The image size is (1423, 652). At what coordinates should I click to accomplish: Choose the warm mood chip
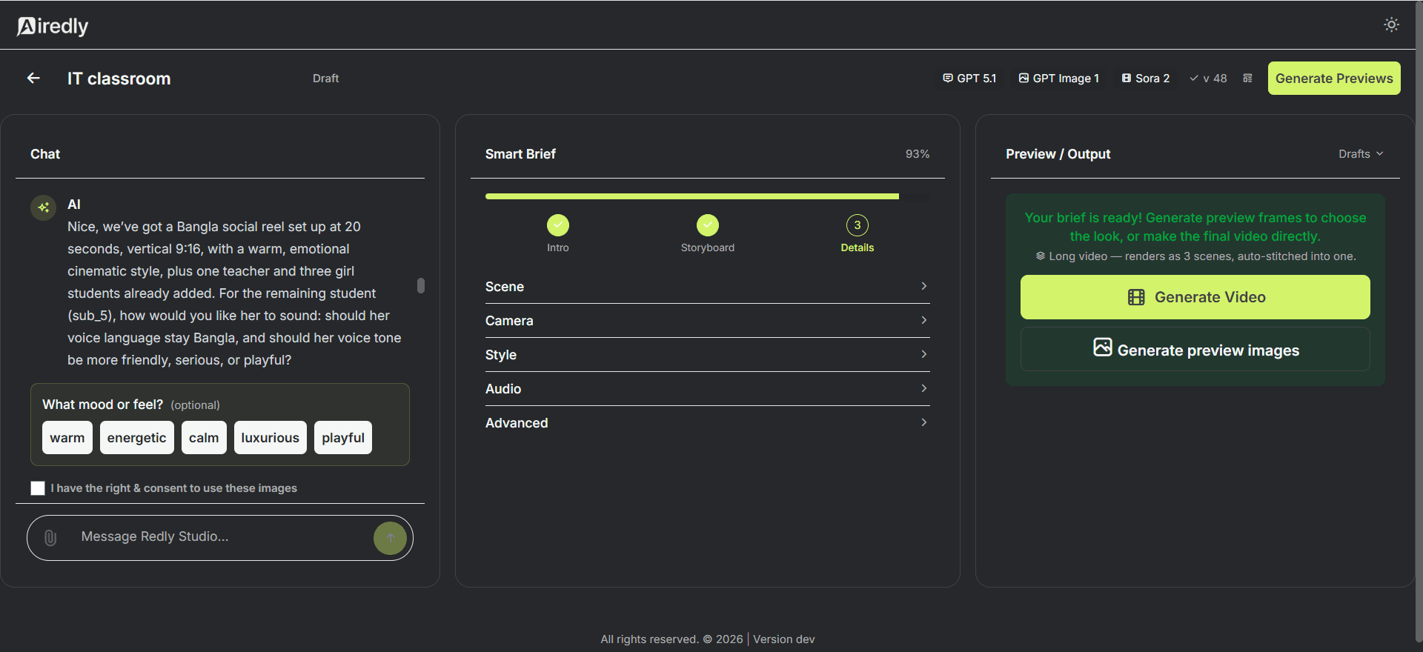[x=67, y=438]
